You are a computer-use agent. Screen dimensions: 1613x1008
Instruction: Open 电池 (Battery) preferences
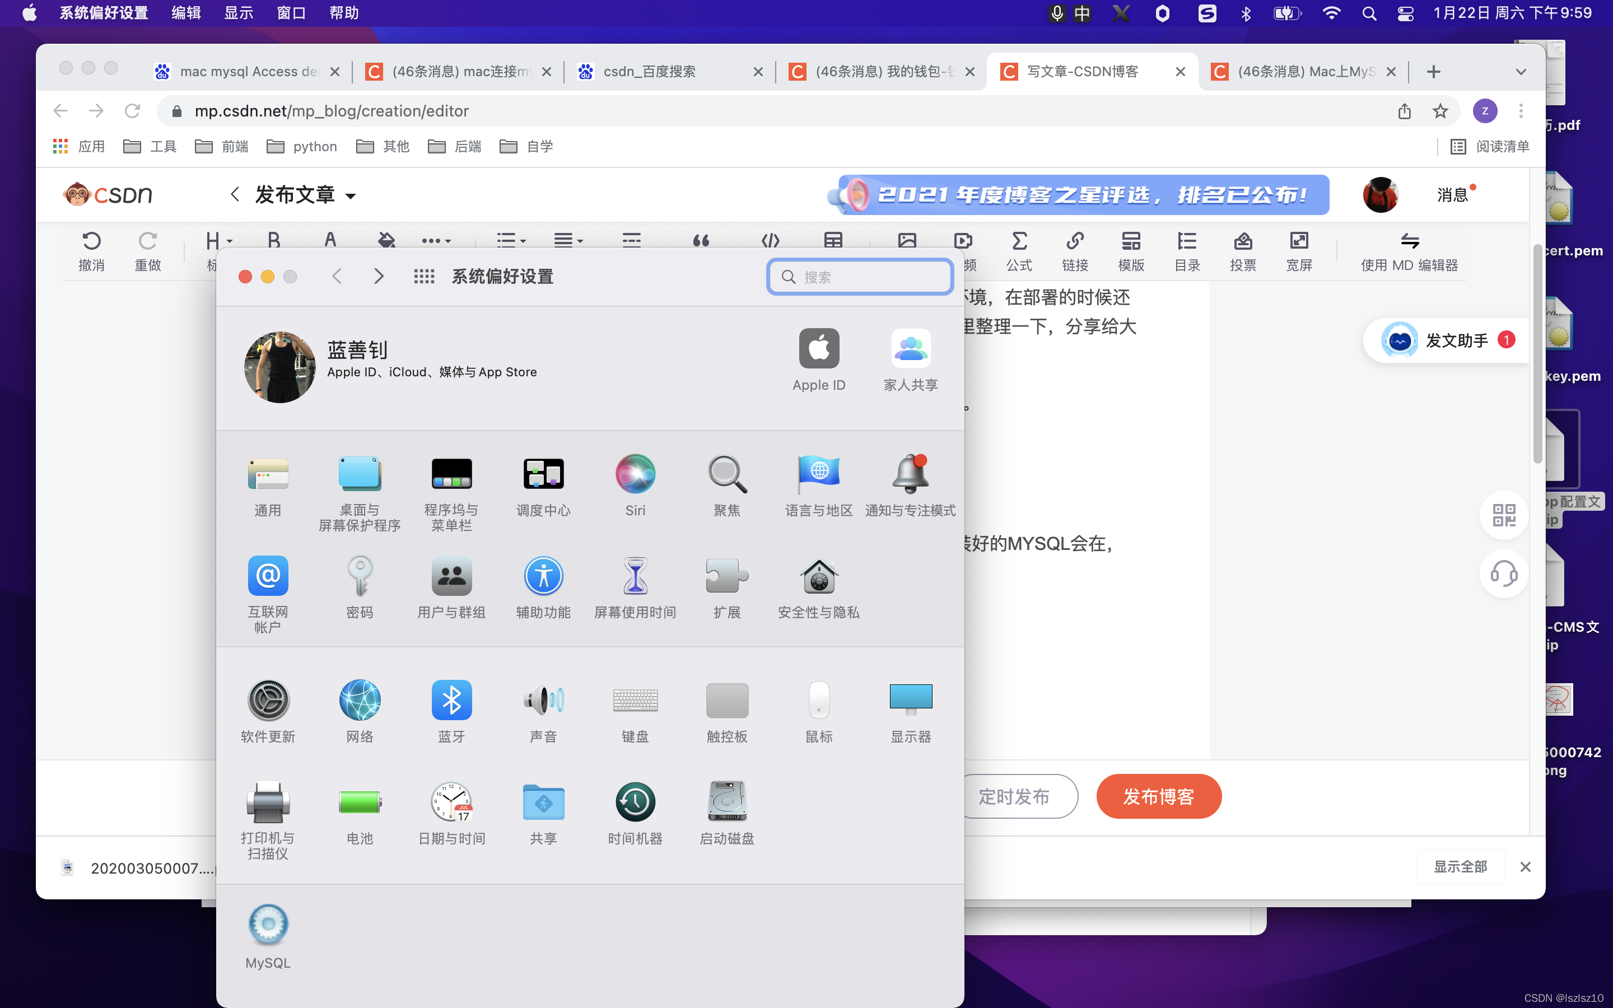coord(360,813)
